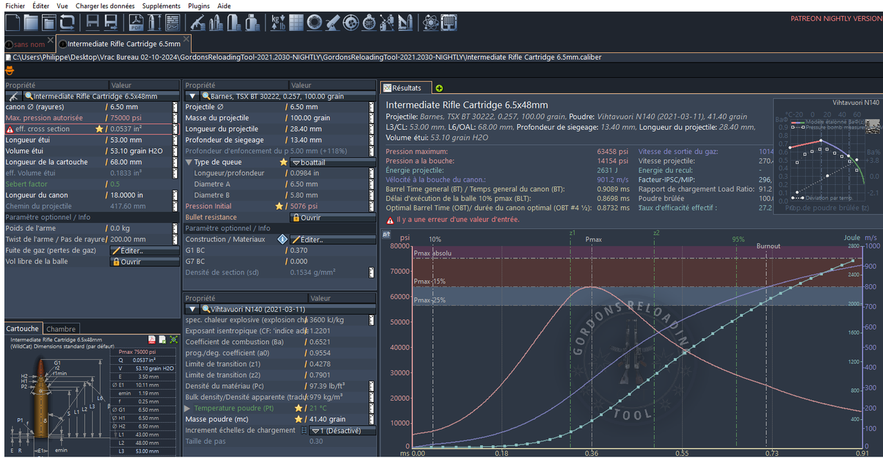Open the Charger les données menu
The image size is (883, 458).
tap(105, 6)
